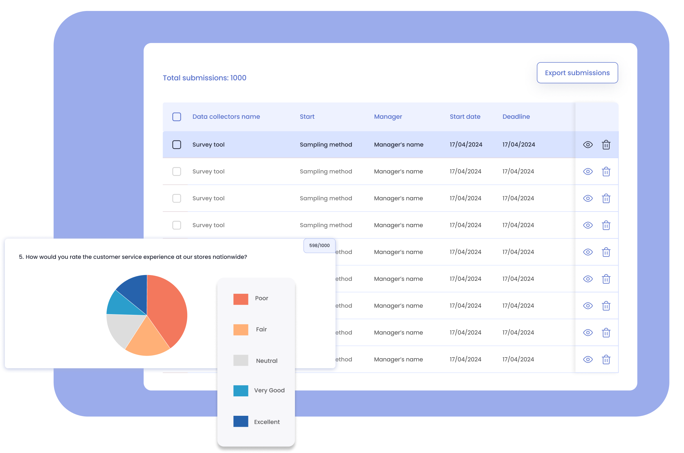
Task: Sort by the Start date column header
Action: tap(465, 117)
